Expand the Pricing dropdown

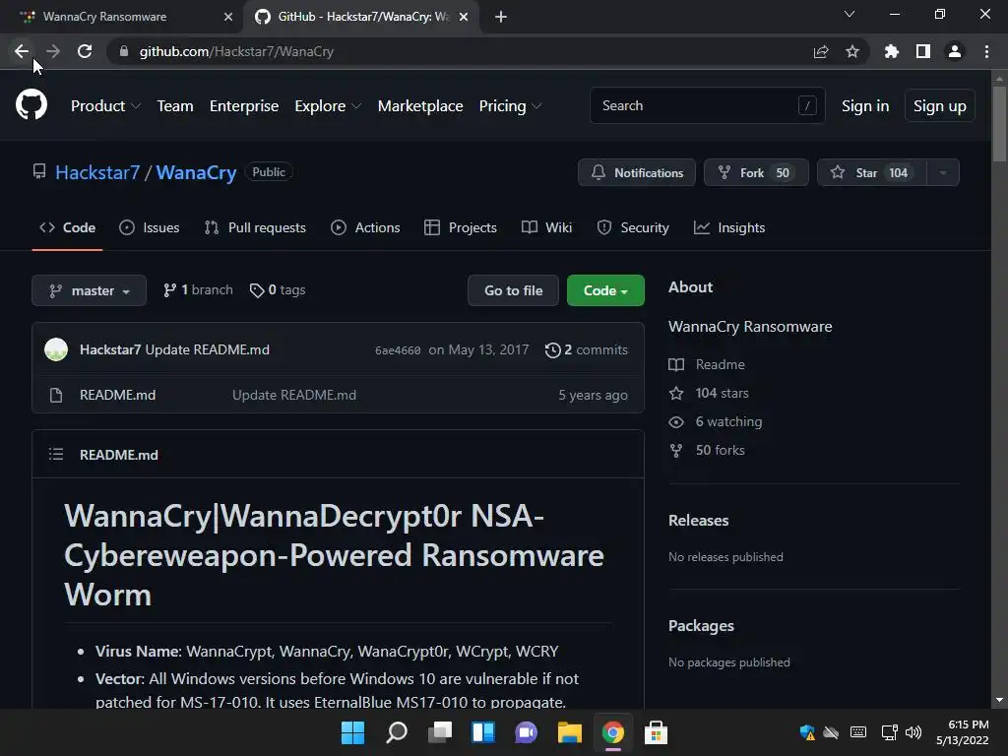click(x=511, y=106)
